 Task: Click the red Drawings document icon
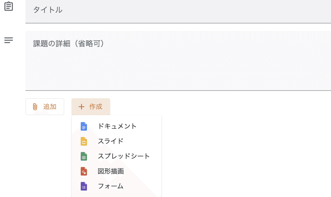[84, 171]
